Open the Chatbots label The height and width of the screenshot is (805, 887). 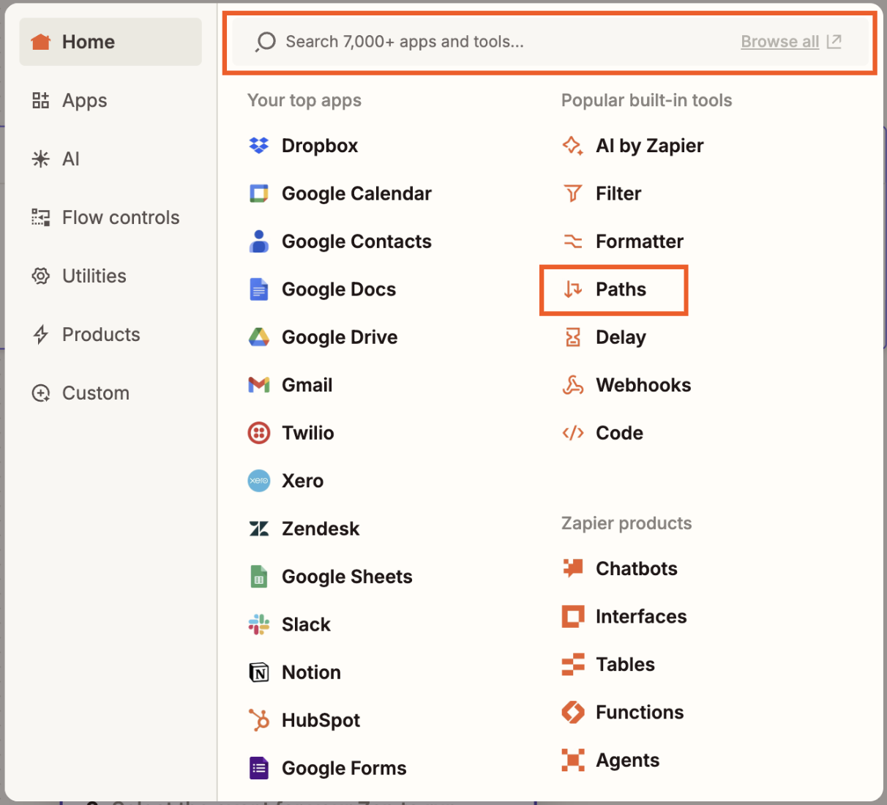click(637, 568)
